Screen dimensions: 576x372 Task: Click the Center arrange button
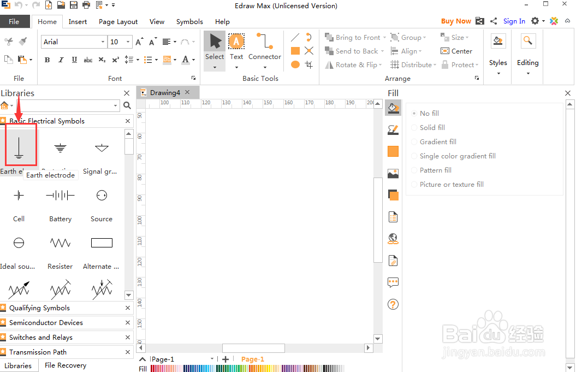[x=456, y=51]
